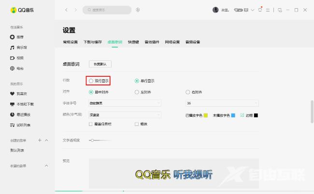Switch to 快捷键 hotkeys tab
The height and width of the screenshot is (194, 314).
coord(133,42)
